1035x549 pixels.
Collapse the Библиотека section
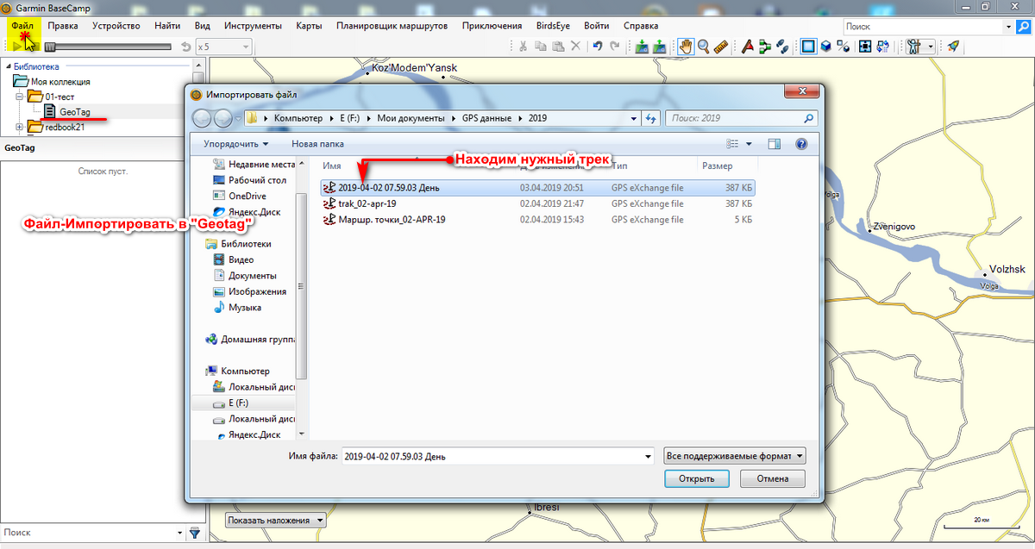[x=8, y=66]
